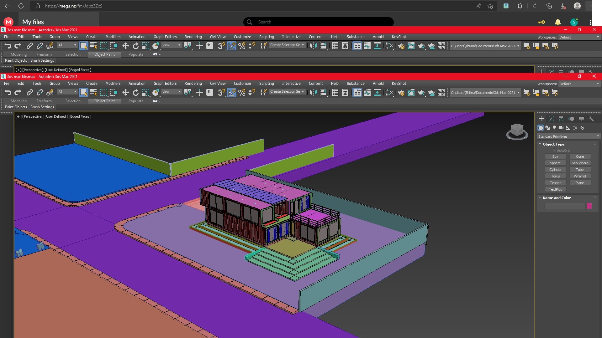This screenshot has width=602, height=338.
Task: Toggle Angle Snap in the lower window toolbar
Action: coord(232,92)
